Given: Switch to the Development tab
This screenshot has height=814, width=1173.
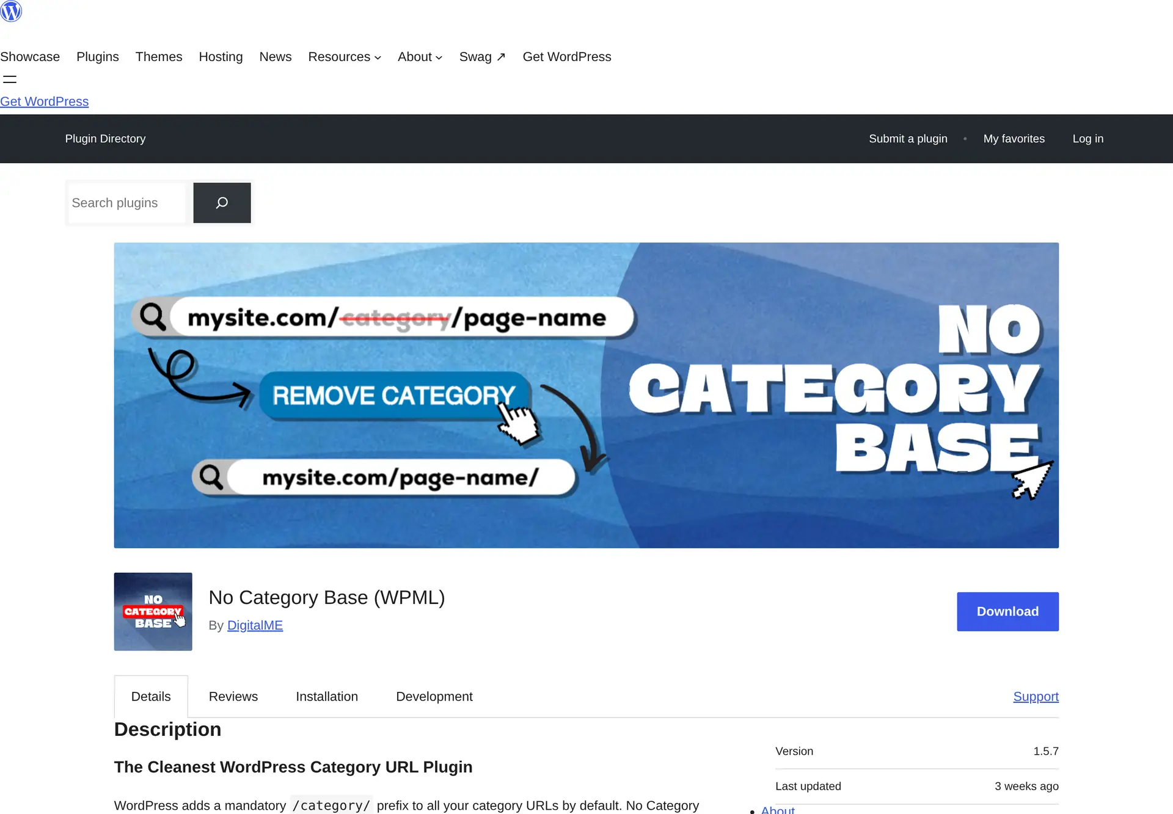Looking at the screenshot, I should click(434, 697).
